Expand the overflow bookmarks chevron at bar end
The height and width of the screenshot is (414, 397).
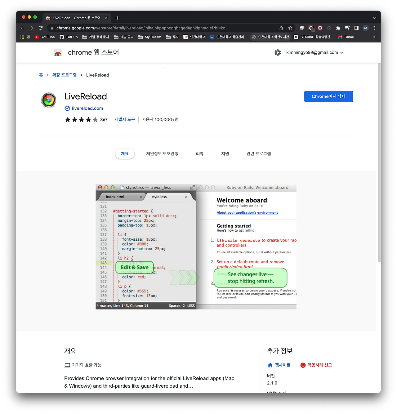(374, 37)
